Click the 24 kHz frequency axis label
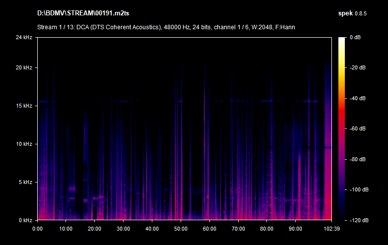This screenshot has height=245, width=388. [x=24, y=38]
